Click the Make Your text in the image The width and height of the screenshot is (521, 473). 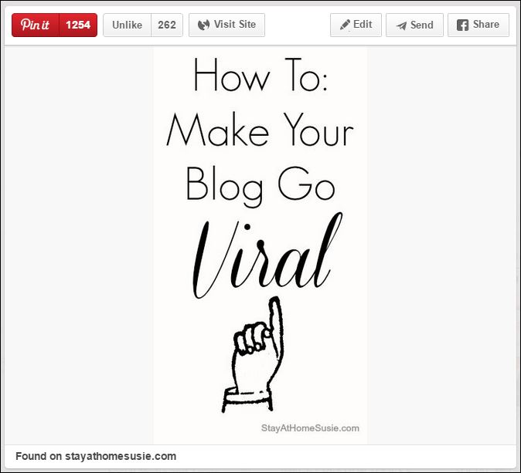(x=260, y=131)
